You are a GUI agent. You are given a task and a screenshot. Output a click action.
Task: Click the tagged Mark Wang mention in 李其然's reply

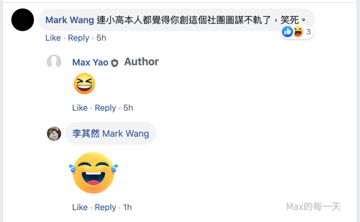coord(126,134)
